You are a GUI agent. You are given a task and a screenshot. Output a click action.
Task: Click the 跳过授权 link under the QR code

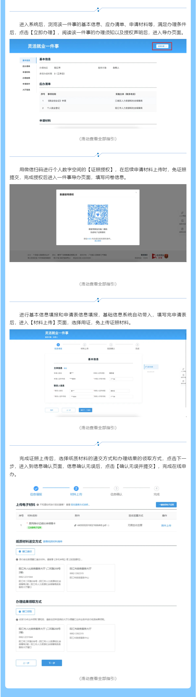[98, 241]
